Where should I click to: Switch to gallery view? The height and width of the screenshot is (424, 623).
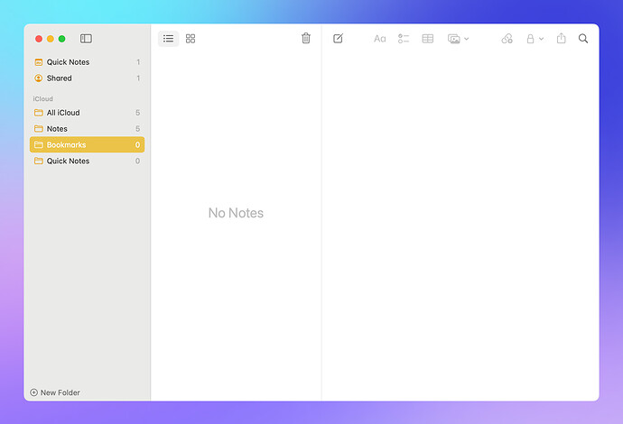tap(191, 39)
